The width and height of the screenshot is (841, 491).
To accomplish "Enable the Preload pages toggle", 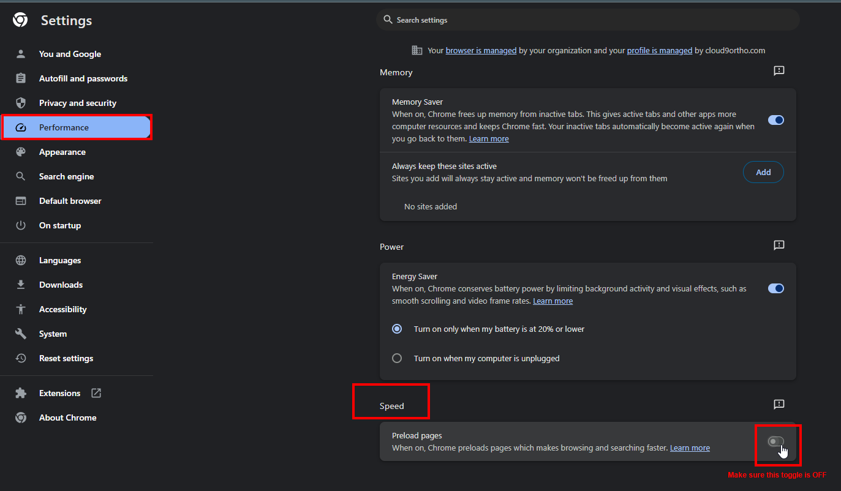I will pos(776,441).
